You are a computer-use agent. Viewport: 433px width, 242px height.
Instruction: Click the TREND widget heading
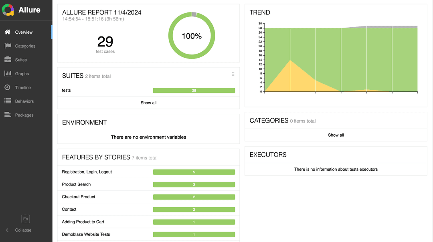point(260,12)
